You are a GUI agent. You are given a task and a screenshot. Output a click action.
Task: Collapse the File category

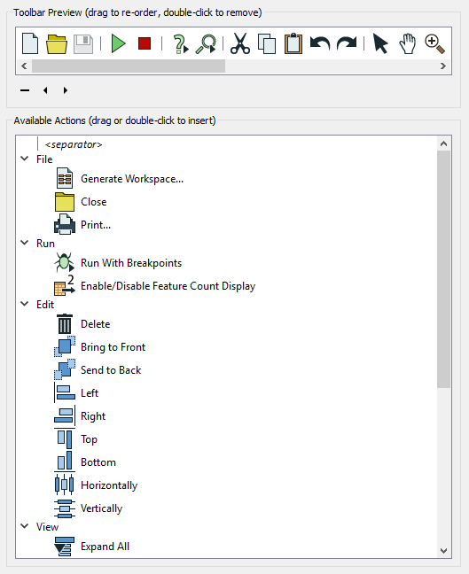pos(25,159)
